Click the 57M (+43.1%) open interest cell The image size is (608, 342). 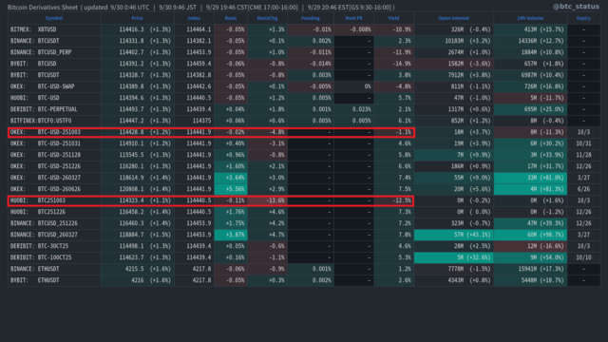(x=454, y=235)
